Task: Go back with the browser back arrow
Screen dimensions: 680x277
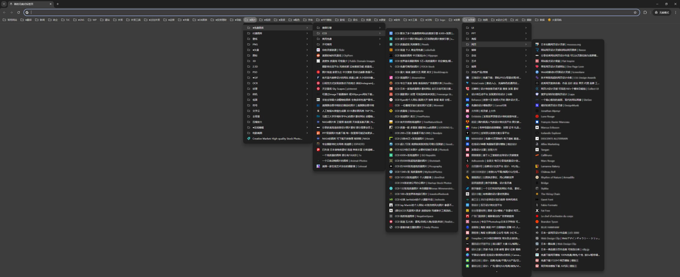Action: click(x=4, y=12)
